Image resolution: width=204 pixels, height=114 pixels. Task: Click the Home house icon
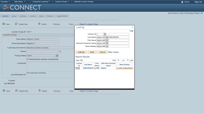[182, 2]
